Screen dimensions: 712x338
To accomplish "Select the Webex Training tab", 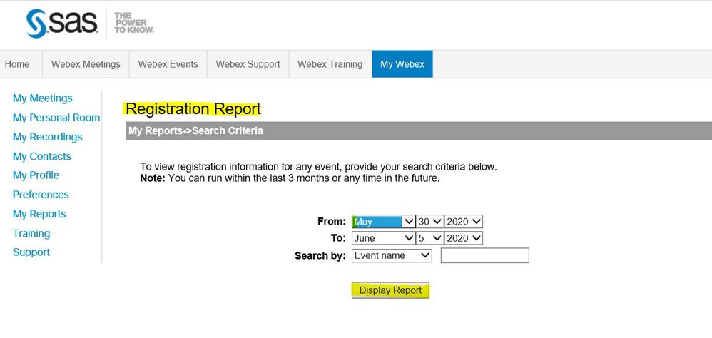I will click(x=330, y=64).
